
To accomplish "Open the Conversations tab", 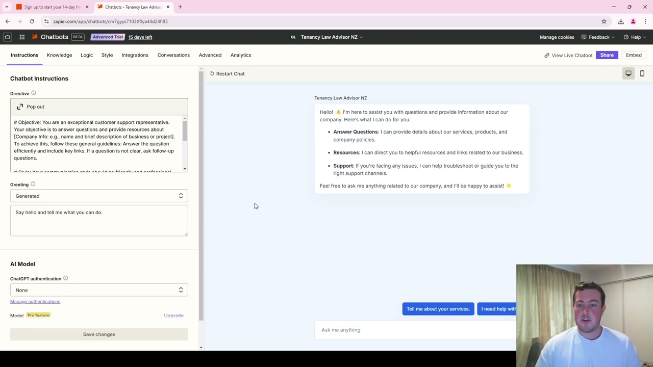I will click(173, 55).
